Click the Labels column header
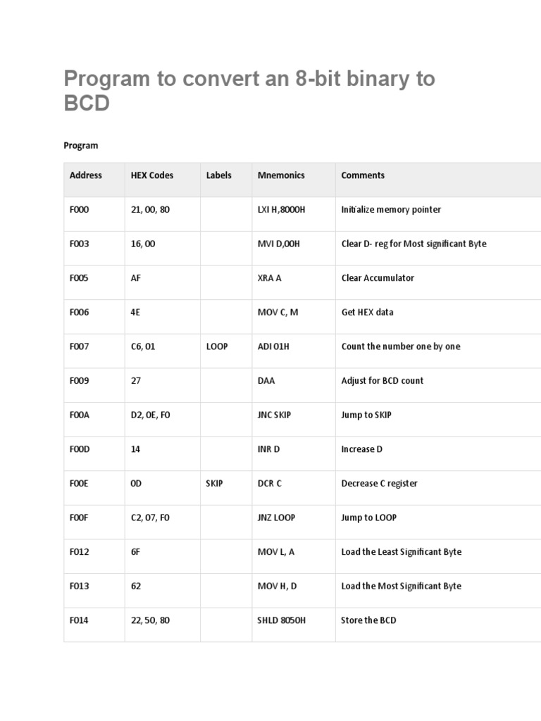541x721 pixels. [x=219, y=175]
